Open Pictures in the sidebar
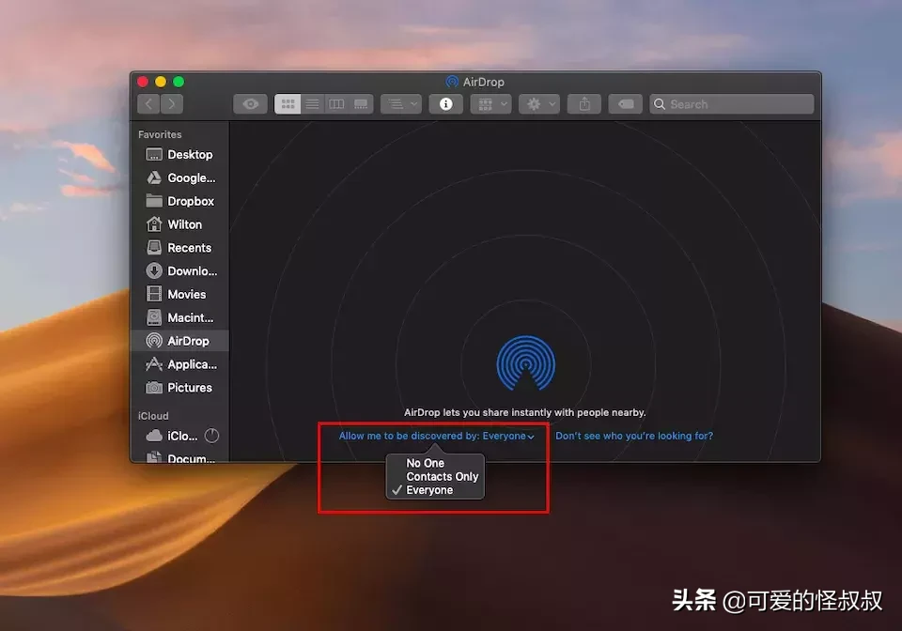 (180, 388)
